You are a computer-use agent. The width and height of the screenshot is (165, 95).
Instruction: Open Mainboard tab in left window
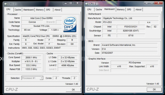coord(28,10)
